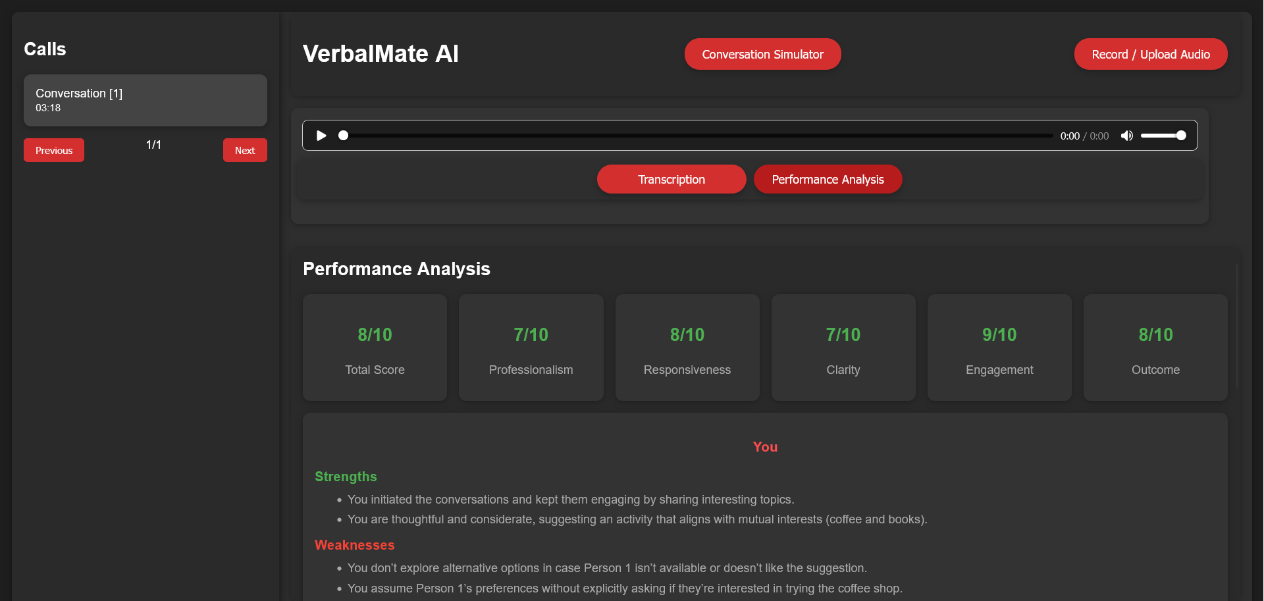Adjust the volume slider
The image size is (1264, 601).
point(1163,136)
